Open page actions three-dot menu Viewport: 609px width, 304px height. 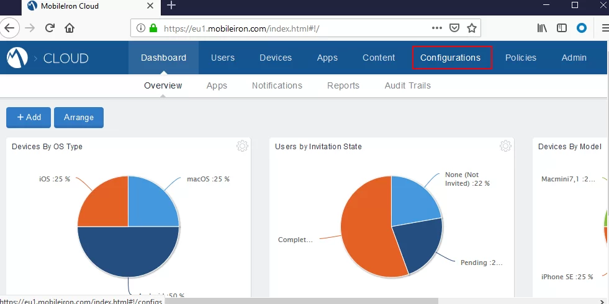437,28
